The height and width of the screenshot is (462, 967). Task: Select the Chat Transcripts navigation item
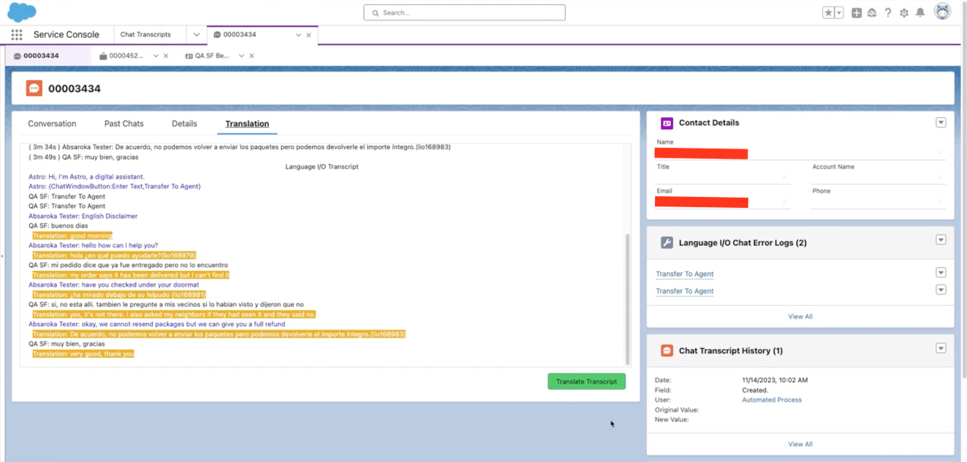[x=145, y=35]
